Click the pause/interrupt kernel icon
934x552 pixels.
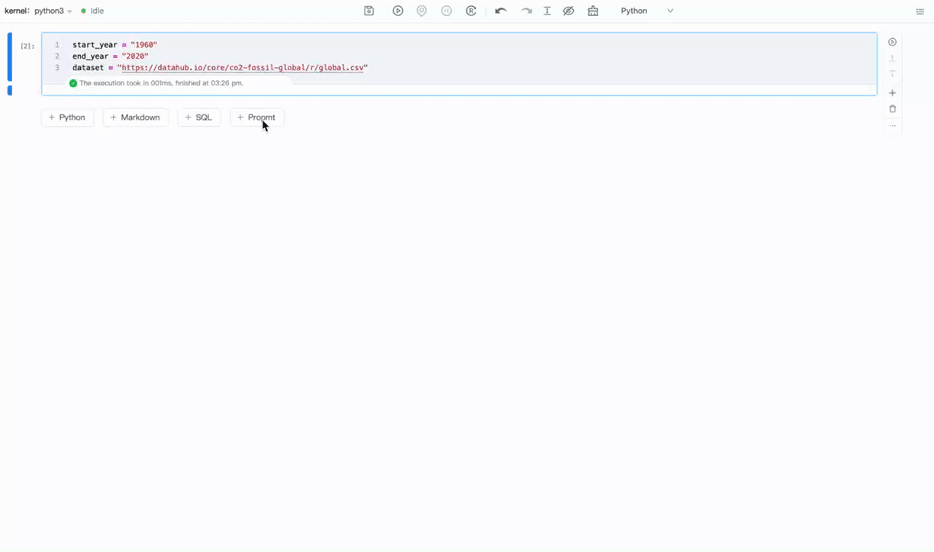coord(446,11)
